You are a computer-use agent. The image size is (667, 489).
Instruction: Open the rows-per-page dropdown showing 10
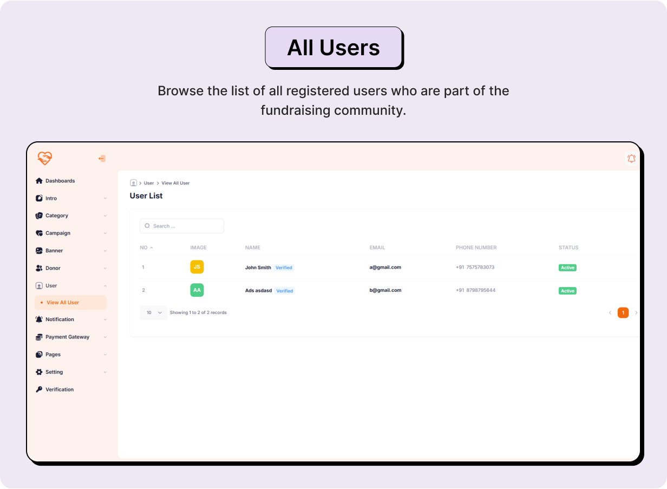[154, 312]
